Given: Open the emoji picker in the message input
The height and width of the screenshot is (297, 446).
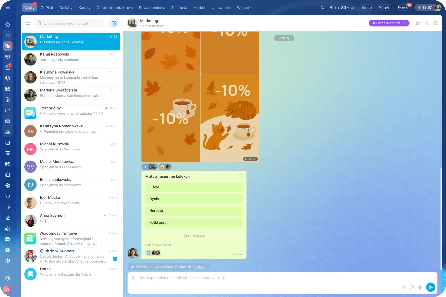Looking at the screenshot, I should point(412,287).
